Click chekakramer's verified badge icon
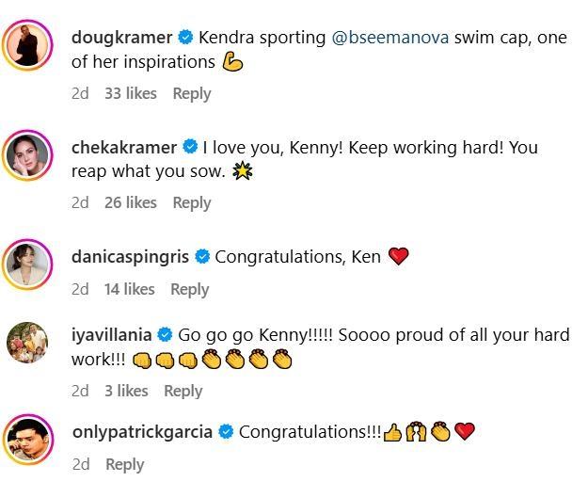588x498 pixels. pyautogui.click(x=189, y=147)
